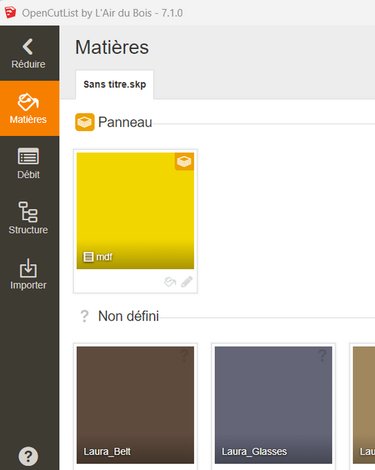Click the Non défini section question mark icon
Viewport: 375px width, 470px height.
pyautogui.click(x=85, y=316)
